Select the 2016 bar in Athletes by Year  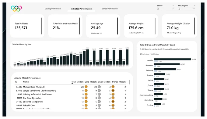point(127,57)
